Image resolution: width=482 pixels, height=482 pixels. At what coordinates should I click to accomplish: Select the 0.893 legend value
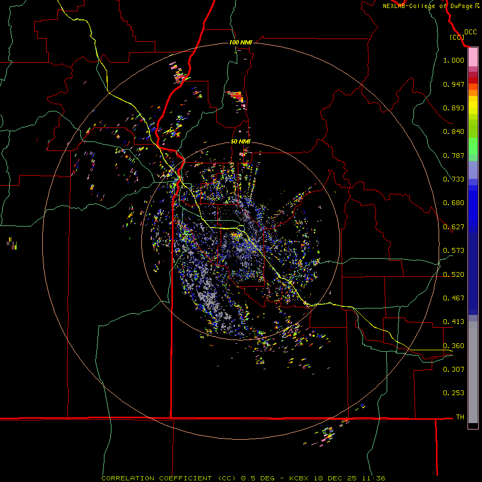[454, 108]
